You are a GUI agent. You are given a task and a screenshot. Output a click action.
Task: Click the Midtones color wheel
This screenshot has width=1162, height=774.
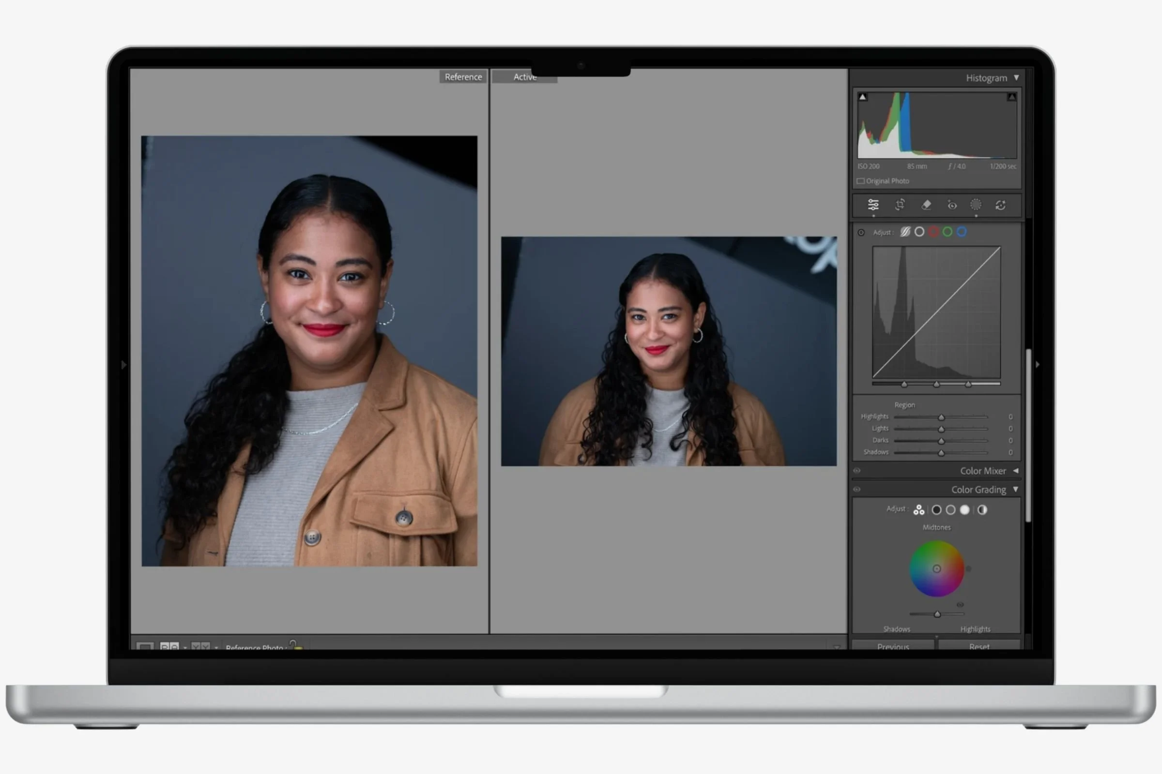(937, 569)
